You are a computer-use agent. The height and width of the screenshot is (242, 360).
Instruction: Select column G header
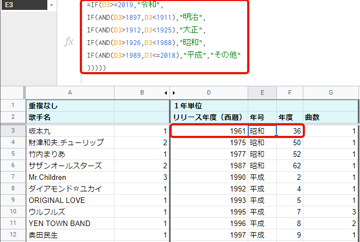(330, 92)
